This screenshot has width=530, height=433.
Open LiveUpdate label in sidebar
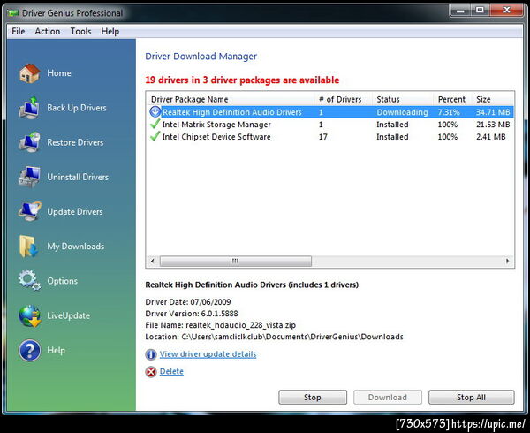tap(69, 315)
